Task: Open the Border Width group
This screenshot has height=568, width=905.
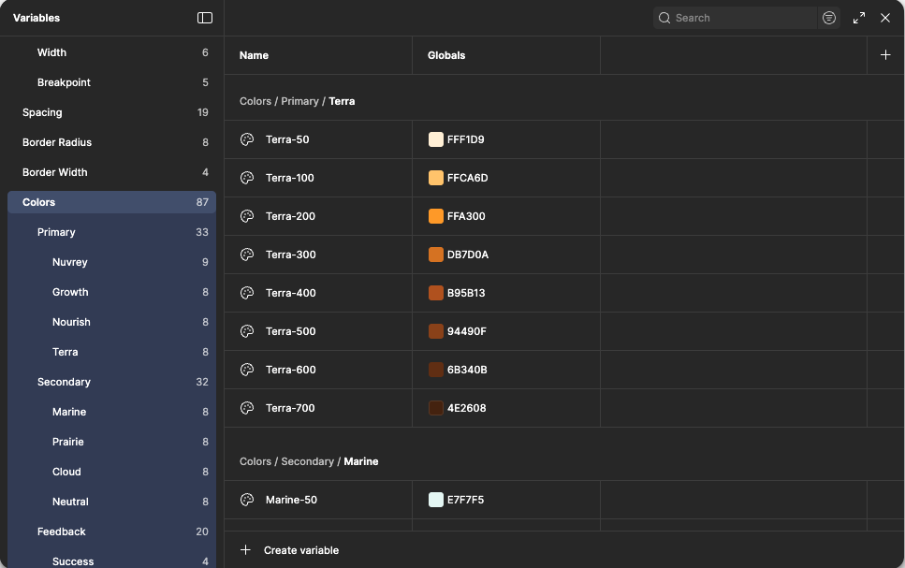Action: pyautogui.click(x=112, y=172)
